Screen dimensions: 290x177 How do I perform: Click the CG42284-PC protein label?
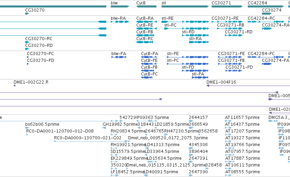coord(261,54)
